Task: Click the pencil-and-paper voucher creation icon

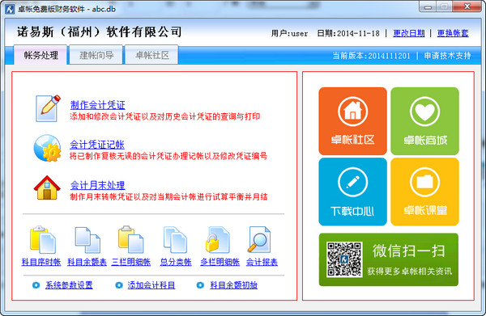Action: (x=48, y=108)
